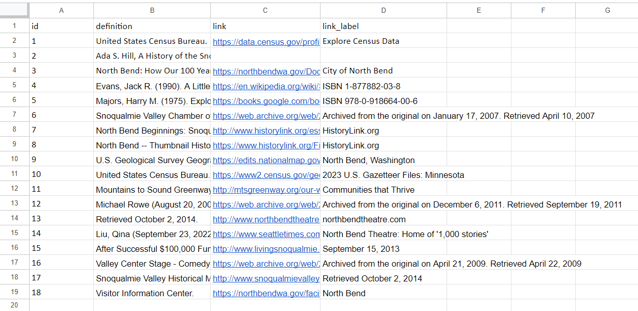Select the 'ISBN 1-877882-03-8' cell
The width and height of the screenshot is (638, 311).
pyautogui.click(x=384, y=86)
